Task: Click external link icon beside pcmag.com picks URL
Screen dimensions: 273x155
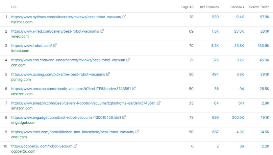Action: (108, 75)
